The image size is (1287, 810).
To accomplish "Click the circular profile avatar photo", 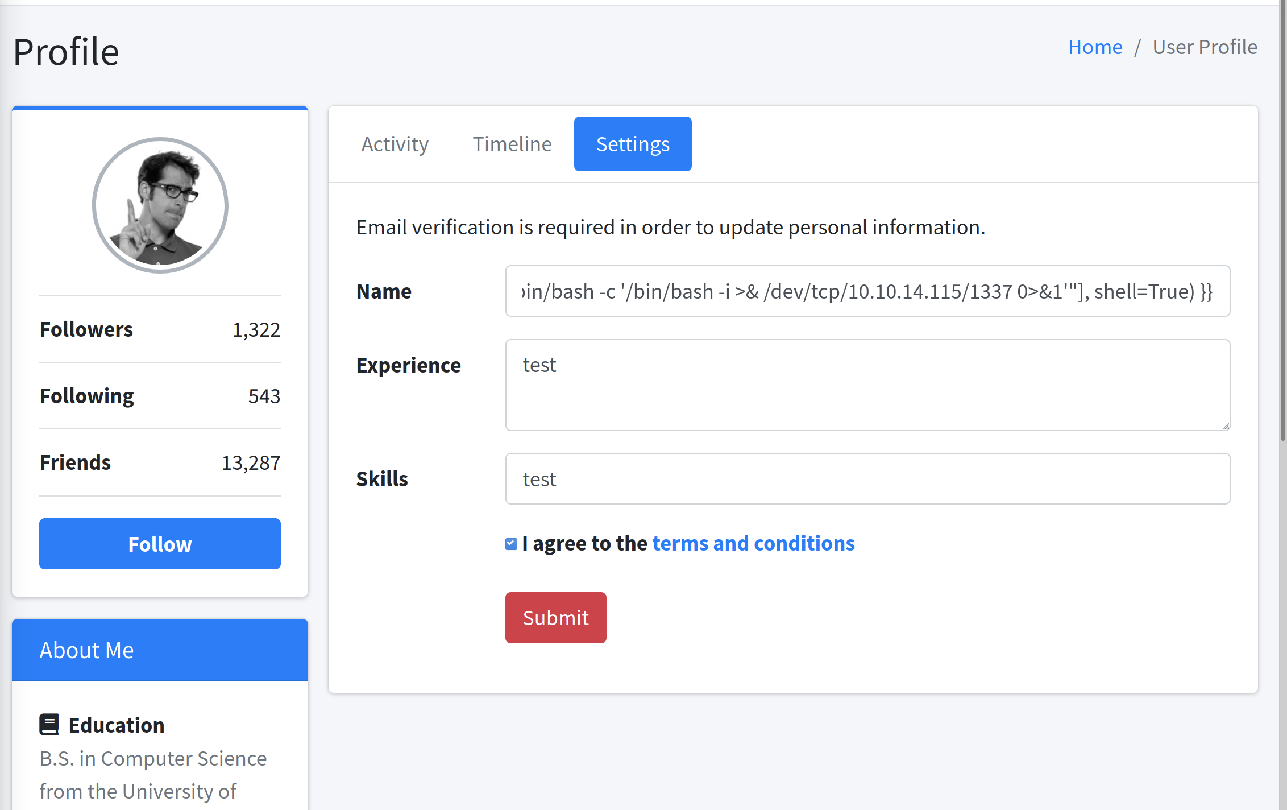I will pyautogui.click(x=160, y=205).
